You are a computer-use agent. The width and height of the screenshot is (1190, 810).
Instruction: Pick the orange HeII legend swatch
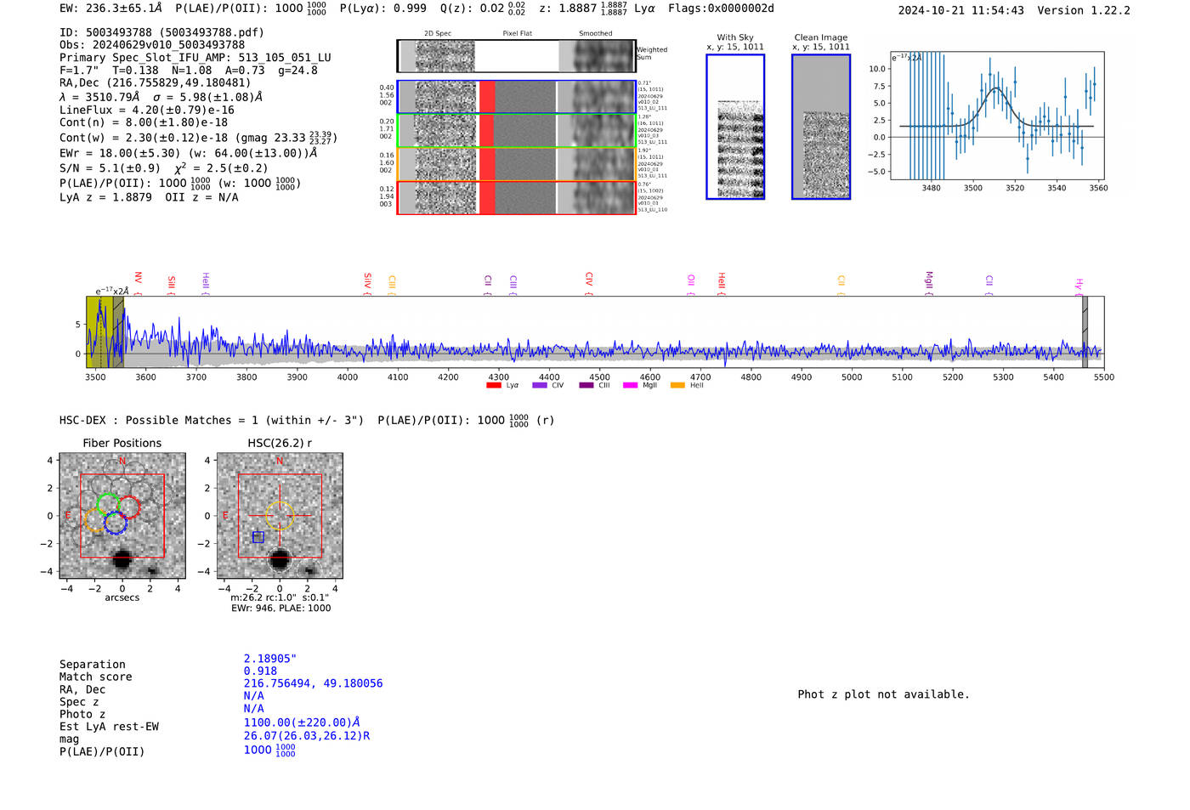click(x=677, y=385)
